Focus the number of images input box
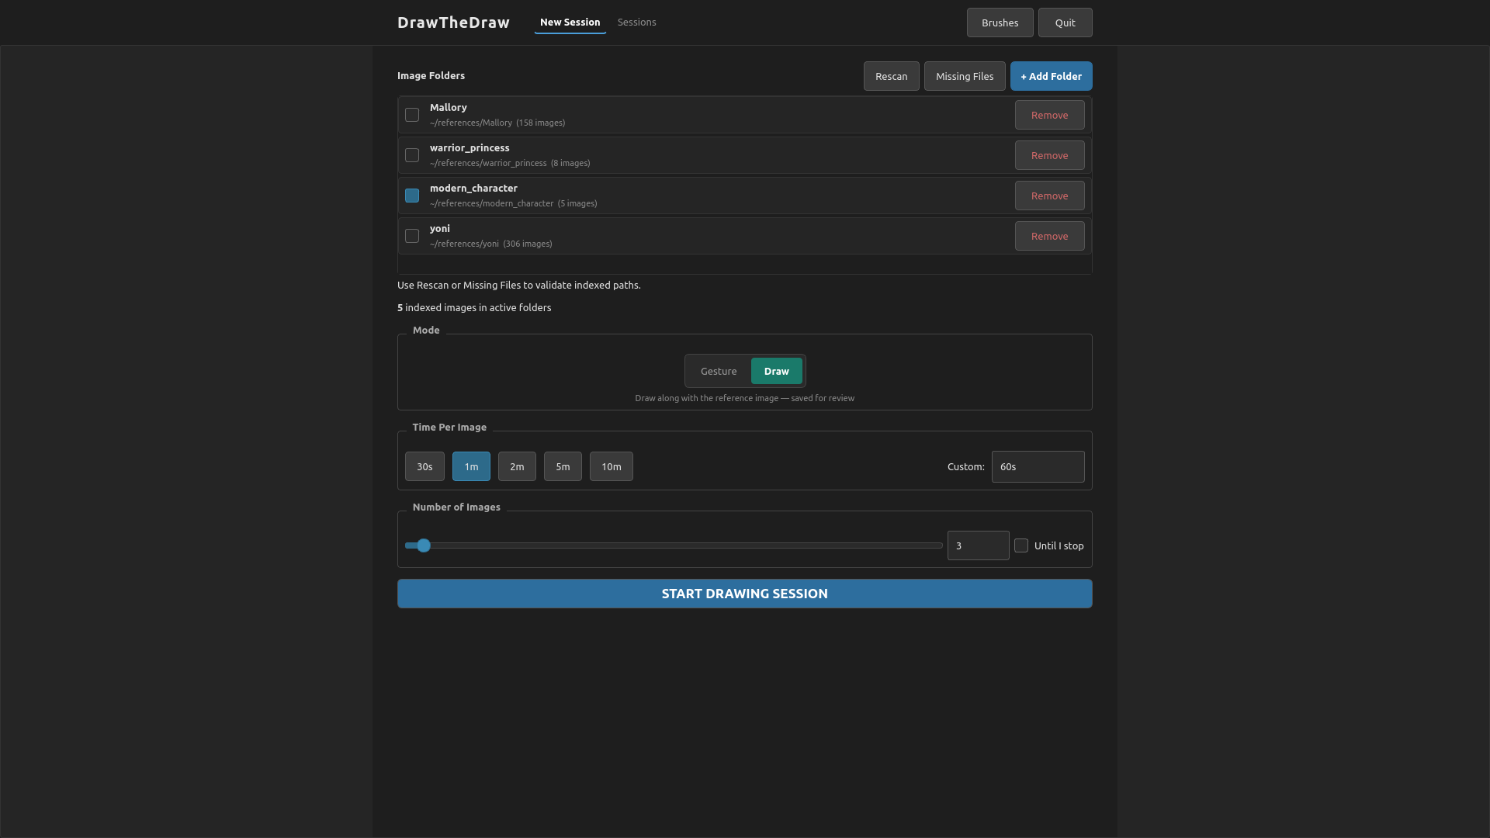1490x838 pixels. point(978,545)
